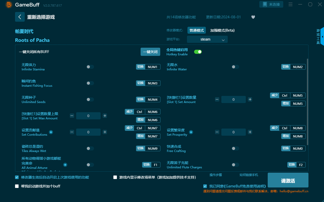Screen dimensions: 324x202
Task: Click star badge beside All Animal Attune
Action: (x=65, y=165)
